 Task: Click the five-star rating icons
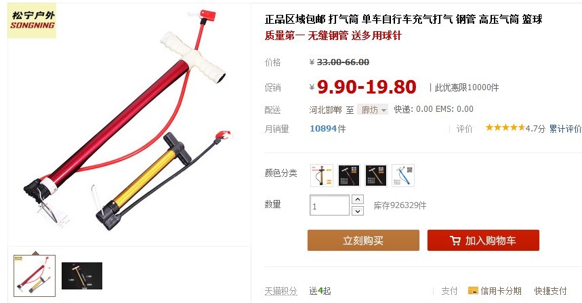(505, 128)
